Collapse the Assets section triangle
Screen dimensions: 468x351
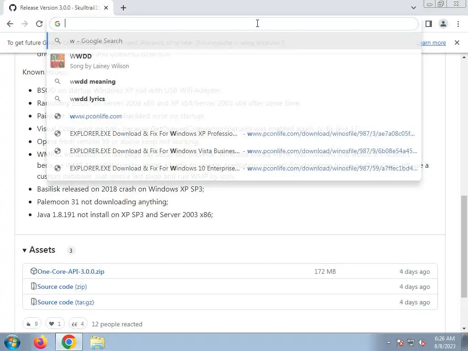point(25,250)
